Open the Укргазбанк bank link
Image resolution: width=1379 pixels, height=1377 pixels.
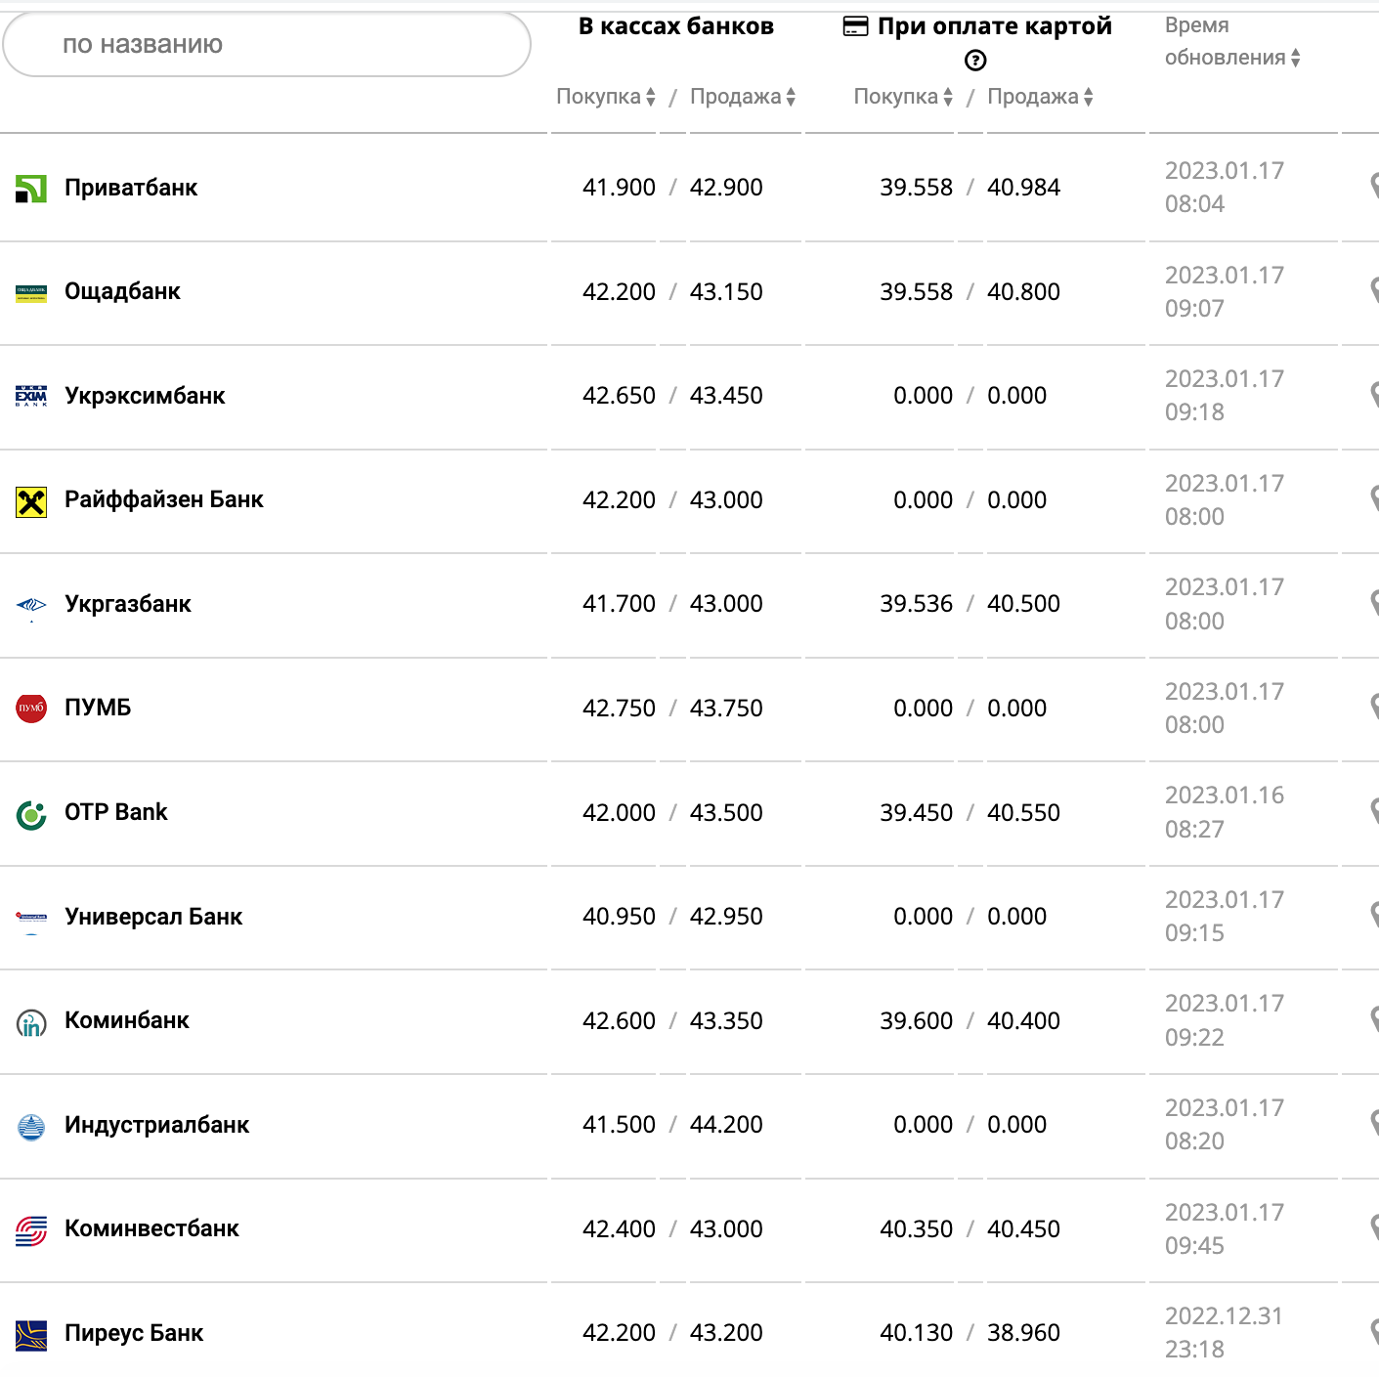(128, 604)
